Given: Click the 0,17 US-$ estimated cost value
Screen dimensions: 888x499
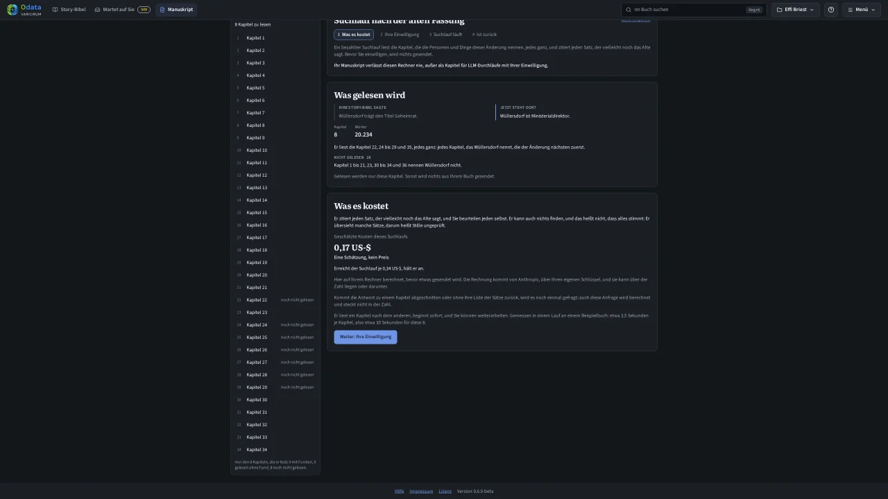Looking at the screenshot, I should point(352,247).
